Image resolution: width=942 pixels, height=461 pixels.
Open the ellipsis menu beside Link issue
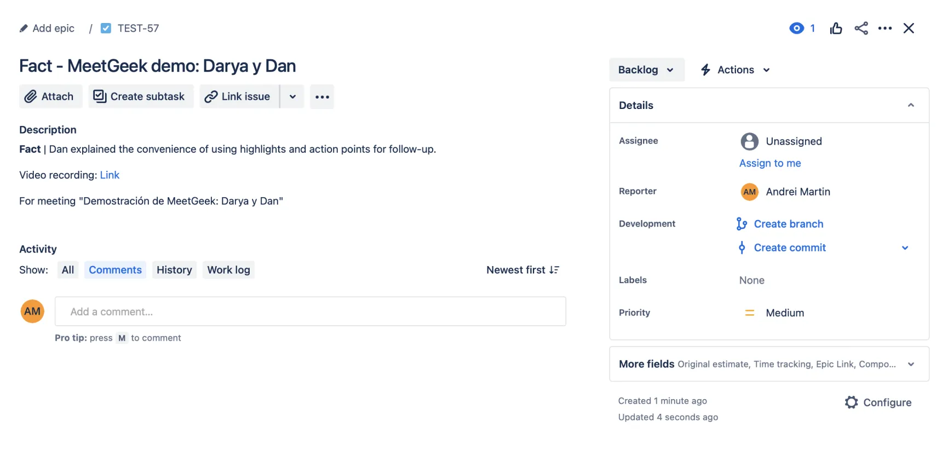coord(322,97)
